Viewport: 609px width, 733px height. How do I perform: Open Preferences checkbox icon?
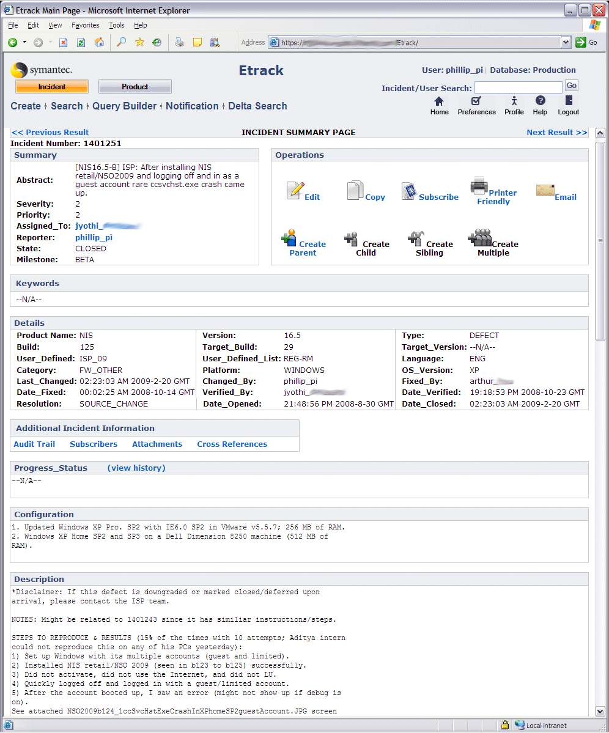(476, 101)
